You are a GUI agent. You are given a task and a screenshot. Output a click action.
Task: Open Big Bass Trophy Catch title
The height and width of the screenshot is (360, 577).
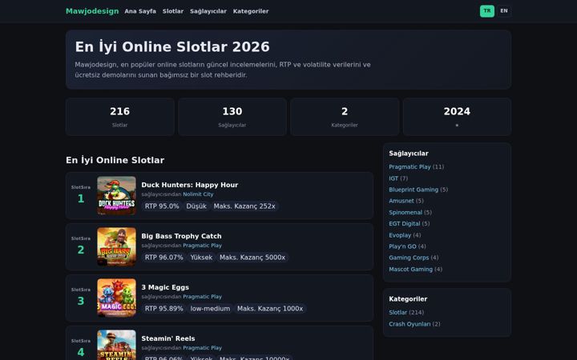181,236
